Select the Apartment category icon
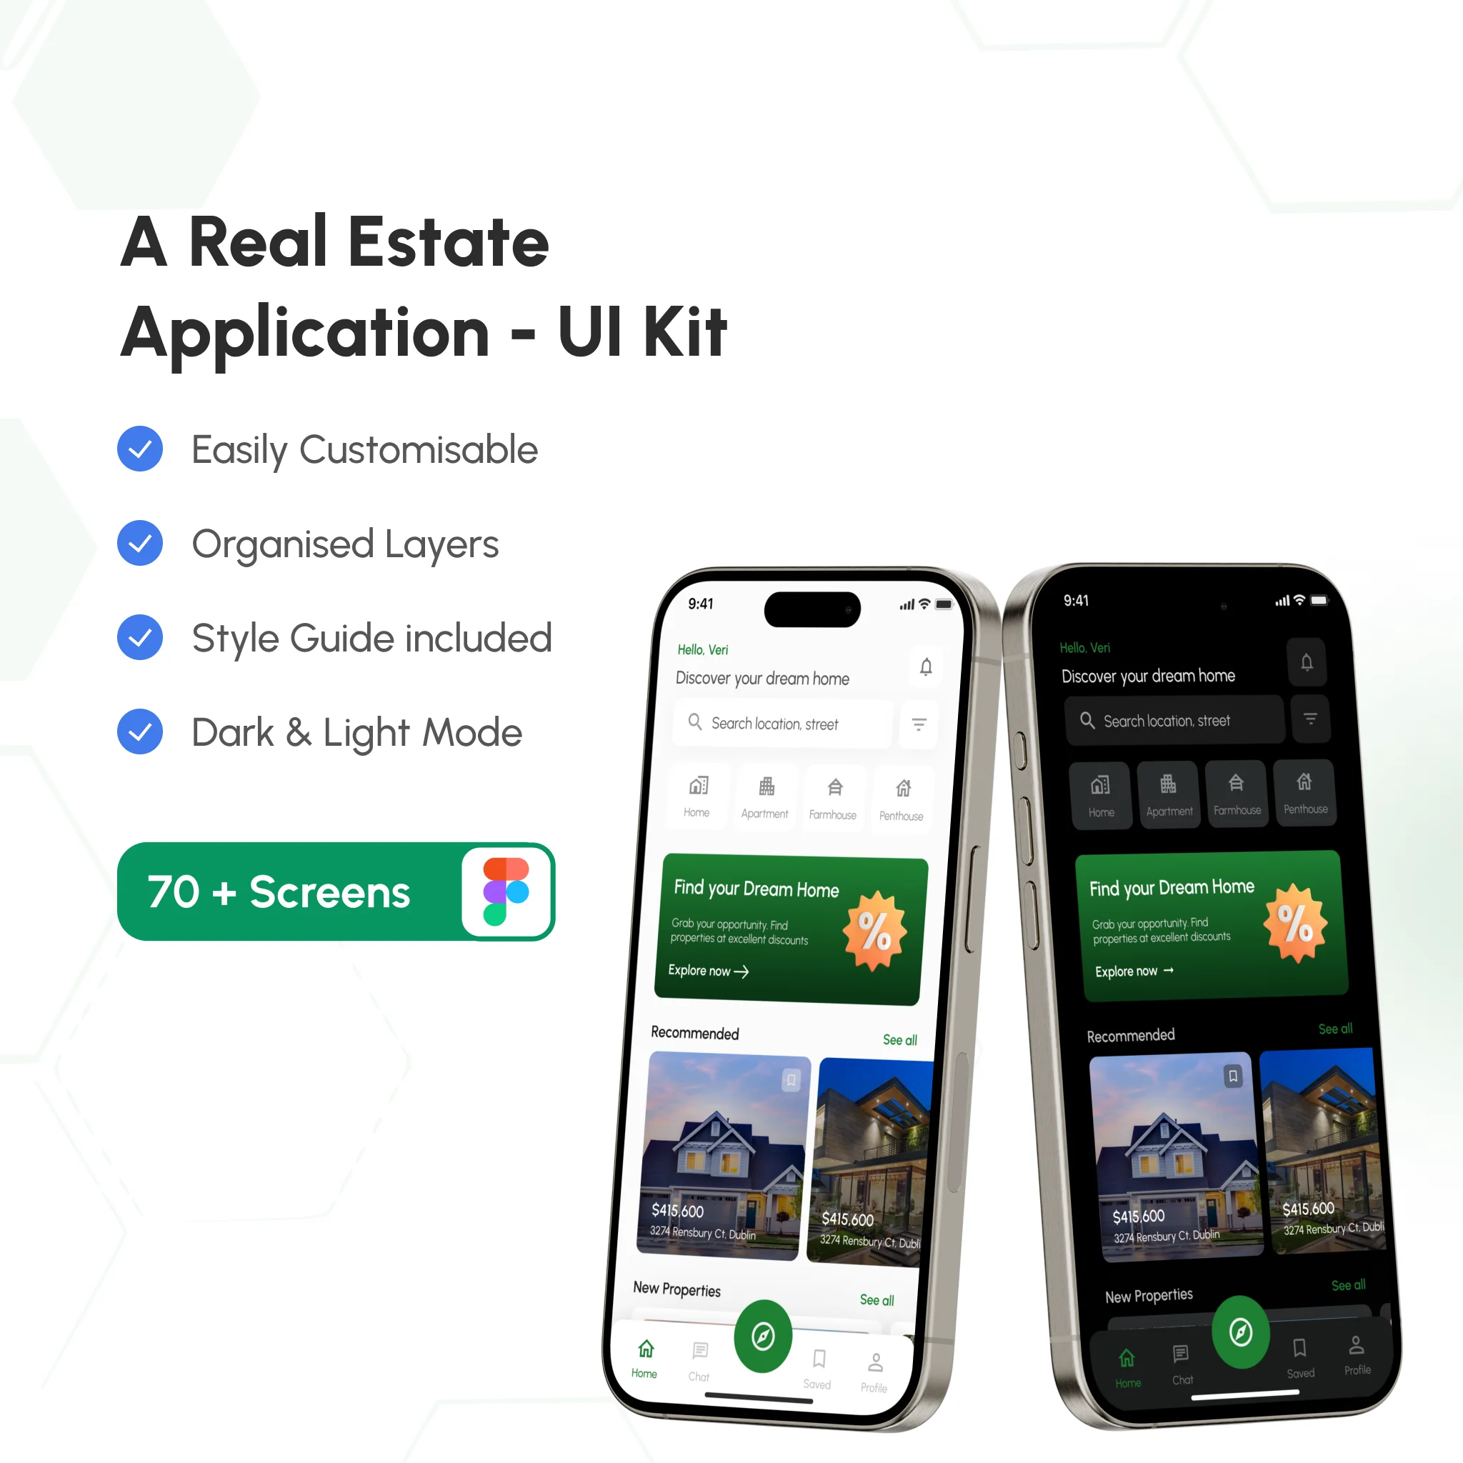The height and width of the screenshot is (1463, 1463). pyautogui.click(x=761, y=791)
